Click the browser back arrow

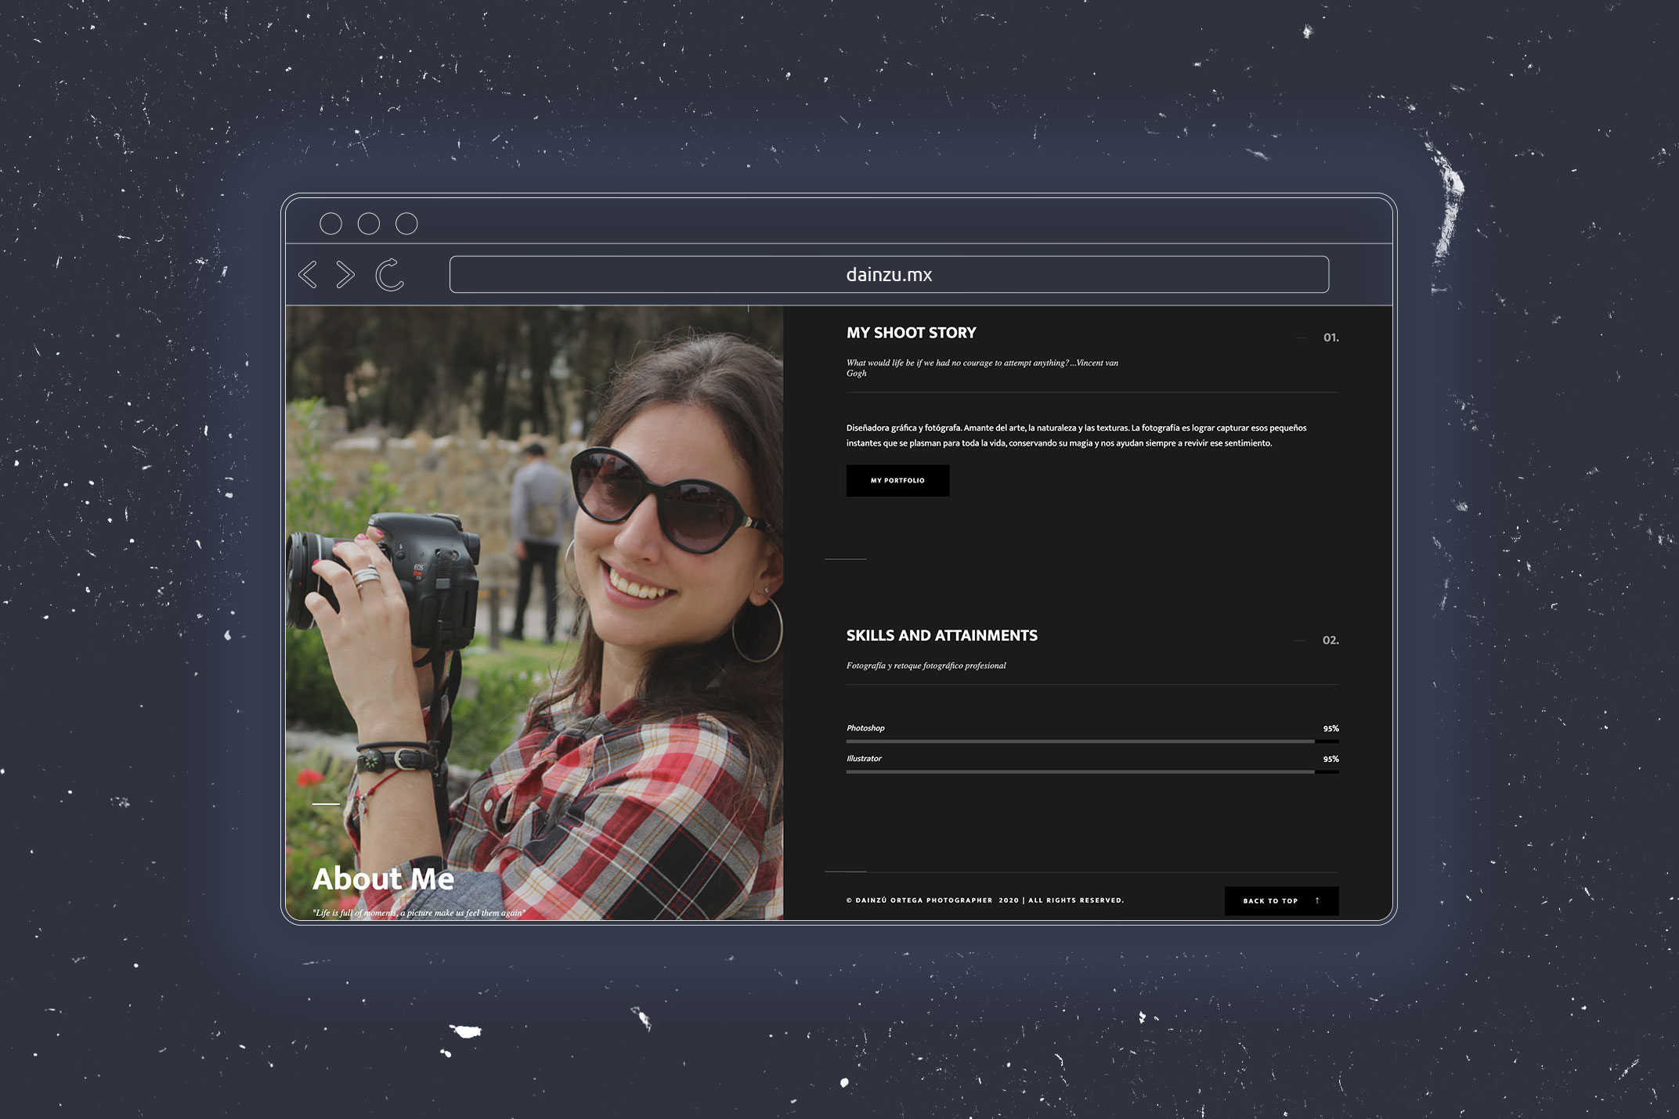(x=308, y=275)
